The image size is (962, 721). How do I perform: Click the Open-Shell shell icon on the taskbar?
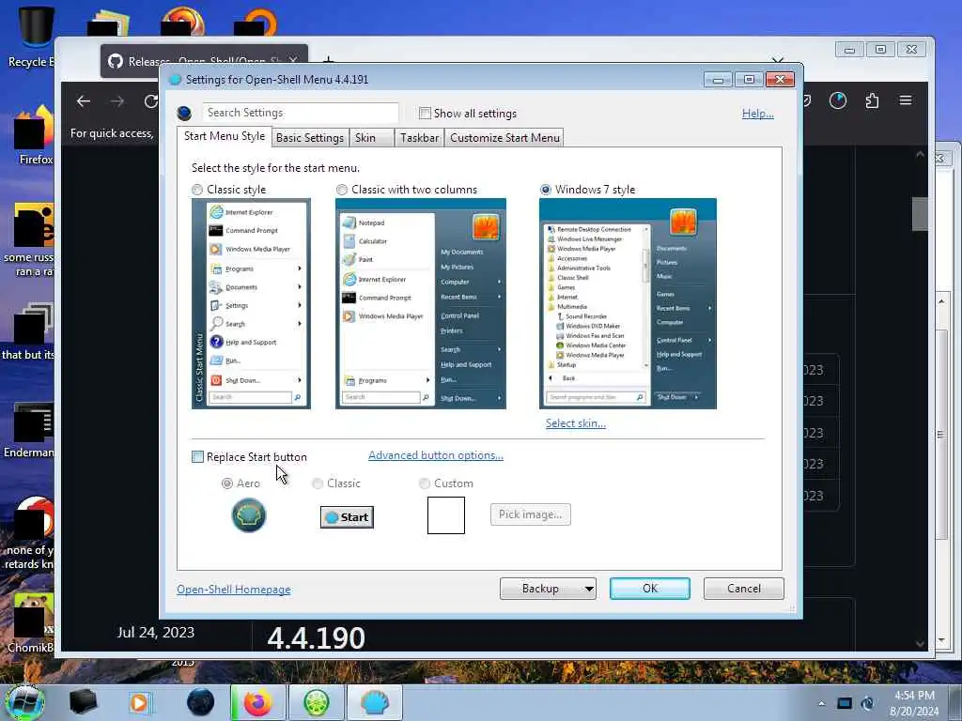click(x=374, y=702)
